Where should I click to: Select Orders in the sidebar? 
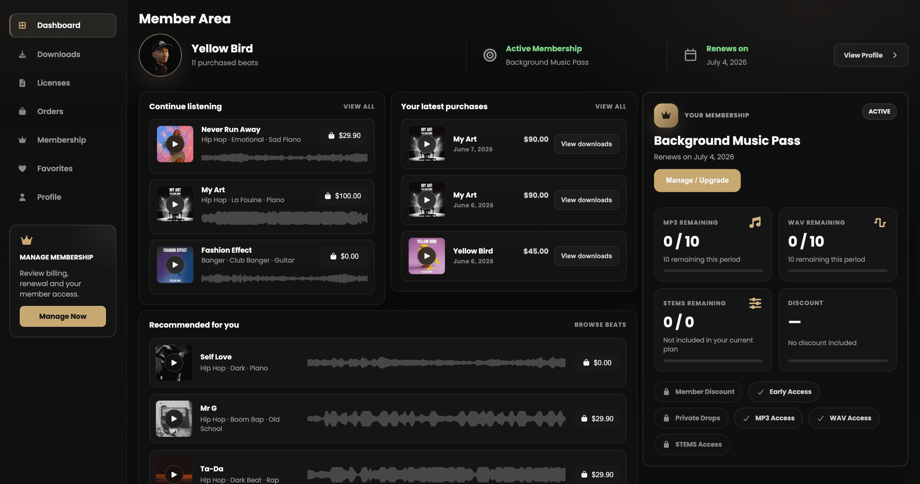click(x=63, y=111)
